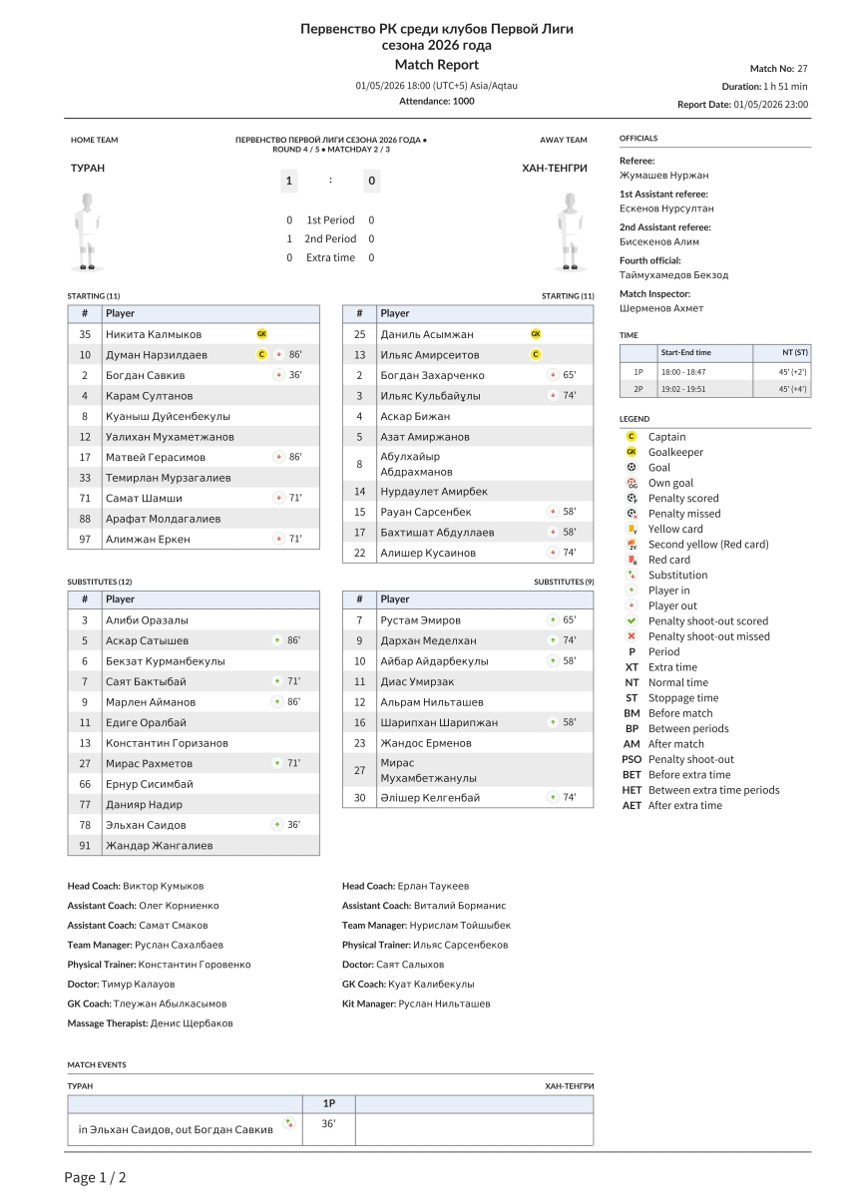Click the penalty shoot-out missed cross icon
The height and width of the screenshot is (1197, 846).
point(632,636)
